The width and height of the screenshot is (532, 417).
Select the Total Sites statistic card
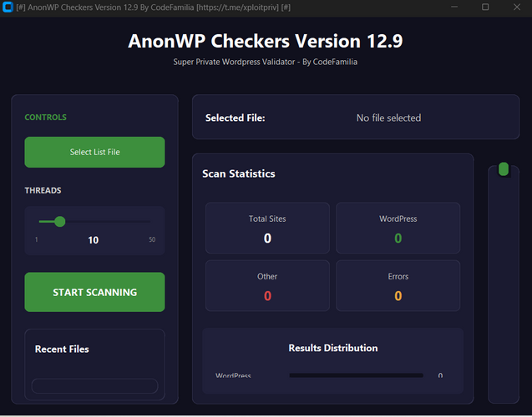coord(267,228)
